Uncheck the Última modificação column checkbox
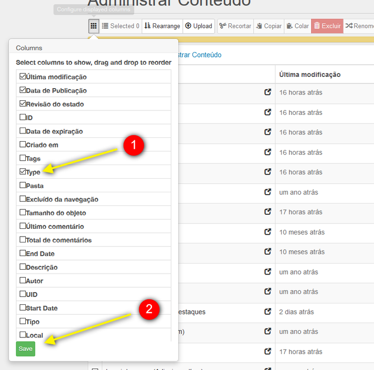Viewport: 374px width, 370px height. (x=23, y=76)
